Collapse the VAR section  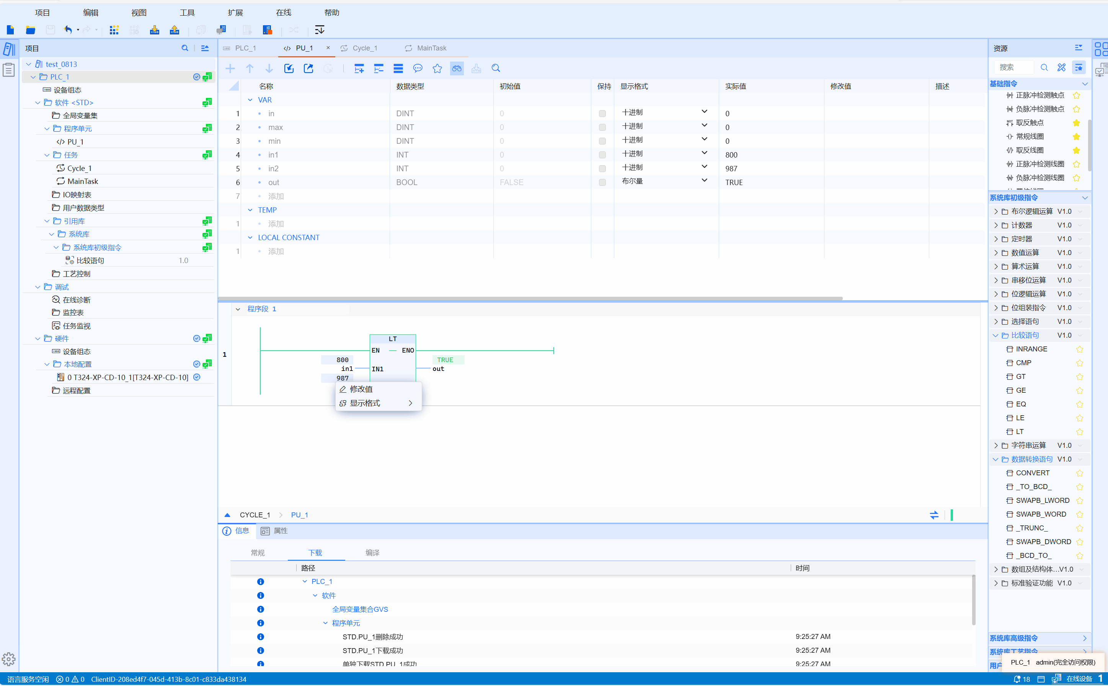pyautogui.click(x=250, y=100)
